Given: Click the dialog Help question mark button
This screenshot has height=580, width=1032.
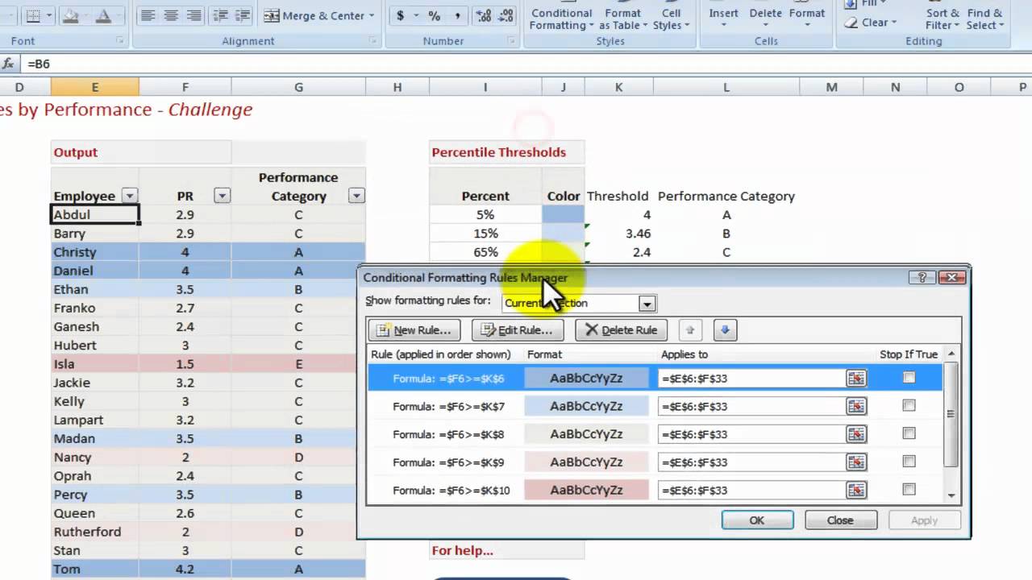Looking at the screenshot, I should tap(922, 277).
